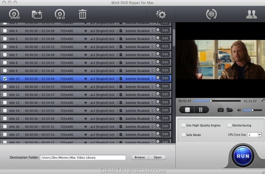This screenshot has width=265, height=174.
Task: Click Edit on title 6 row
Action: point(165,46)
